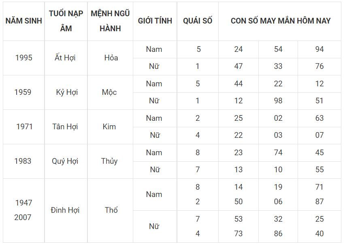Click the QUÁI SỐ header cell
The height and width of the screenshot is (246, 345).
[198, 21]
